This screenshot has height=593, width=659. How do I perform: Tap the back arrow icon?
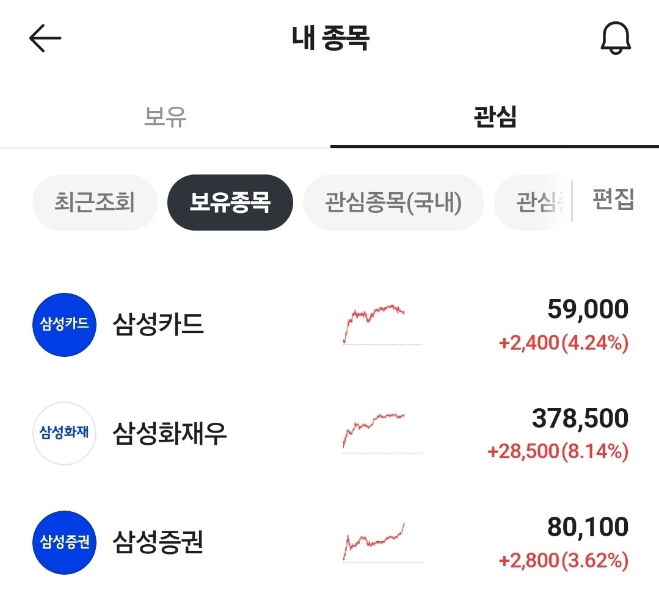(x=45, y=38)
